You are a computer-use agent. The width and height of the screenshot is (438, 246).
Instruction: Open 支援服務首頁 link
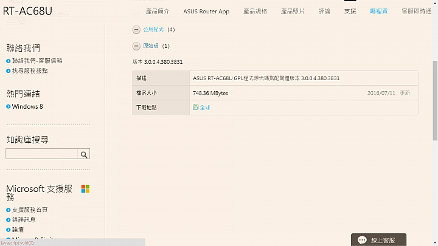click(30, 210)
